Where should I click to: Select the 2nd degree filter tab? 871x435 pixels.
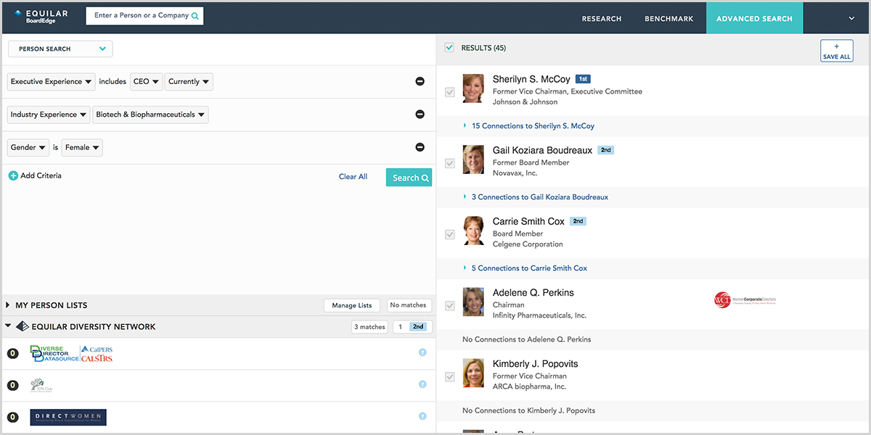(419, 327)
